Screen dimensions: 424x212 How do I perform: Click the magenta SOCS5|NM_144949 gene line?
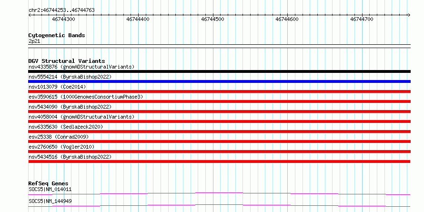(x=219, y=205)
